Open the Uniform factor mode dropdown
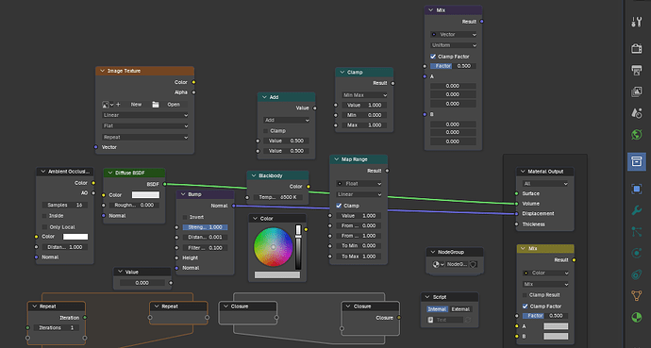 pyautogui.click(x=454, y=45)
